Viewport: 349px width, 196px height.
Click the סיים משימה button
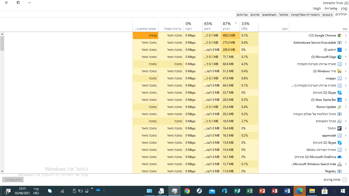(13, 180)
